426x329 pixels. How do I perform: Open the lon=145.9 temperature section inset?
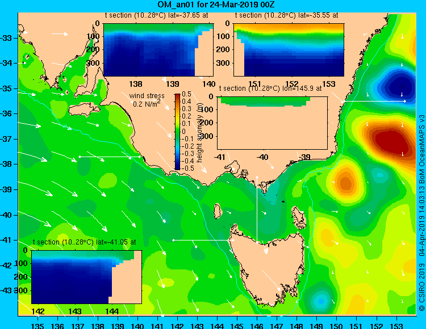(272, 123)
